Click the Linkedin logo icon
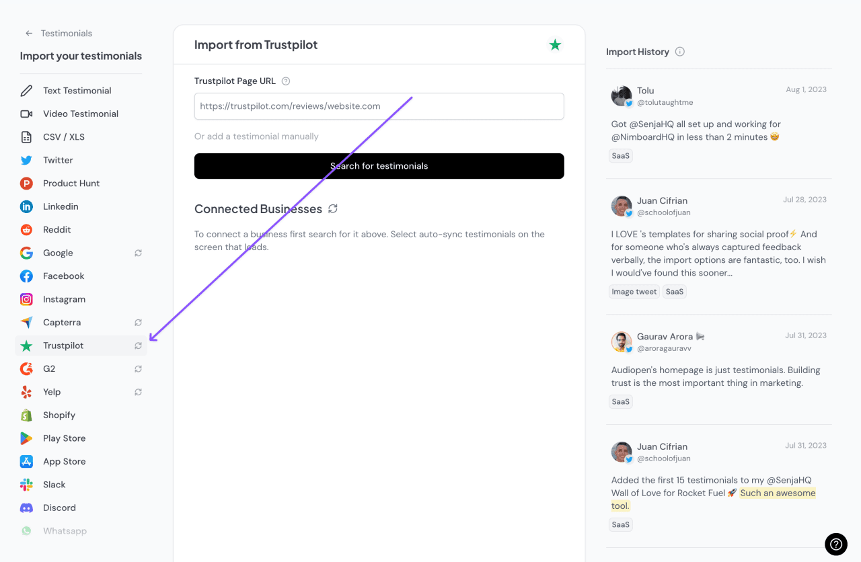 click(26, 206)
